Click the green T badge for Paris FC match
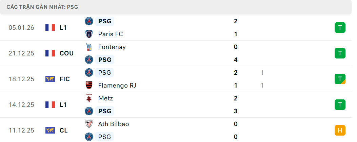357x142 pixels. coord(340,28)
